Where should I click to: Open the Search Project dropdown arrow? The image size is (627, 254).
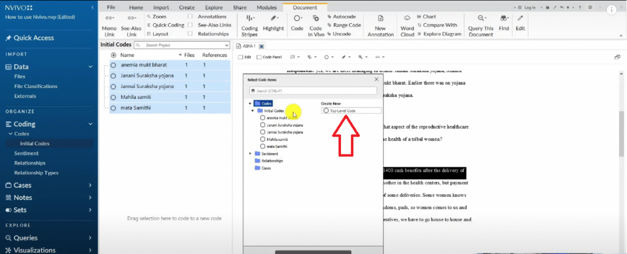coord(227,45)
